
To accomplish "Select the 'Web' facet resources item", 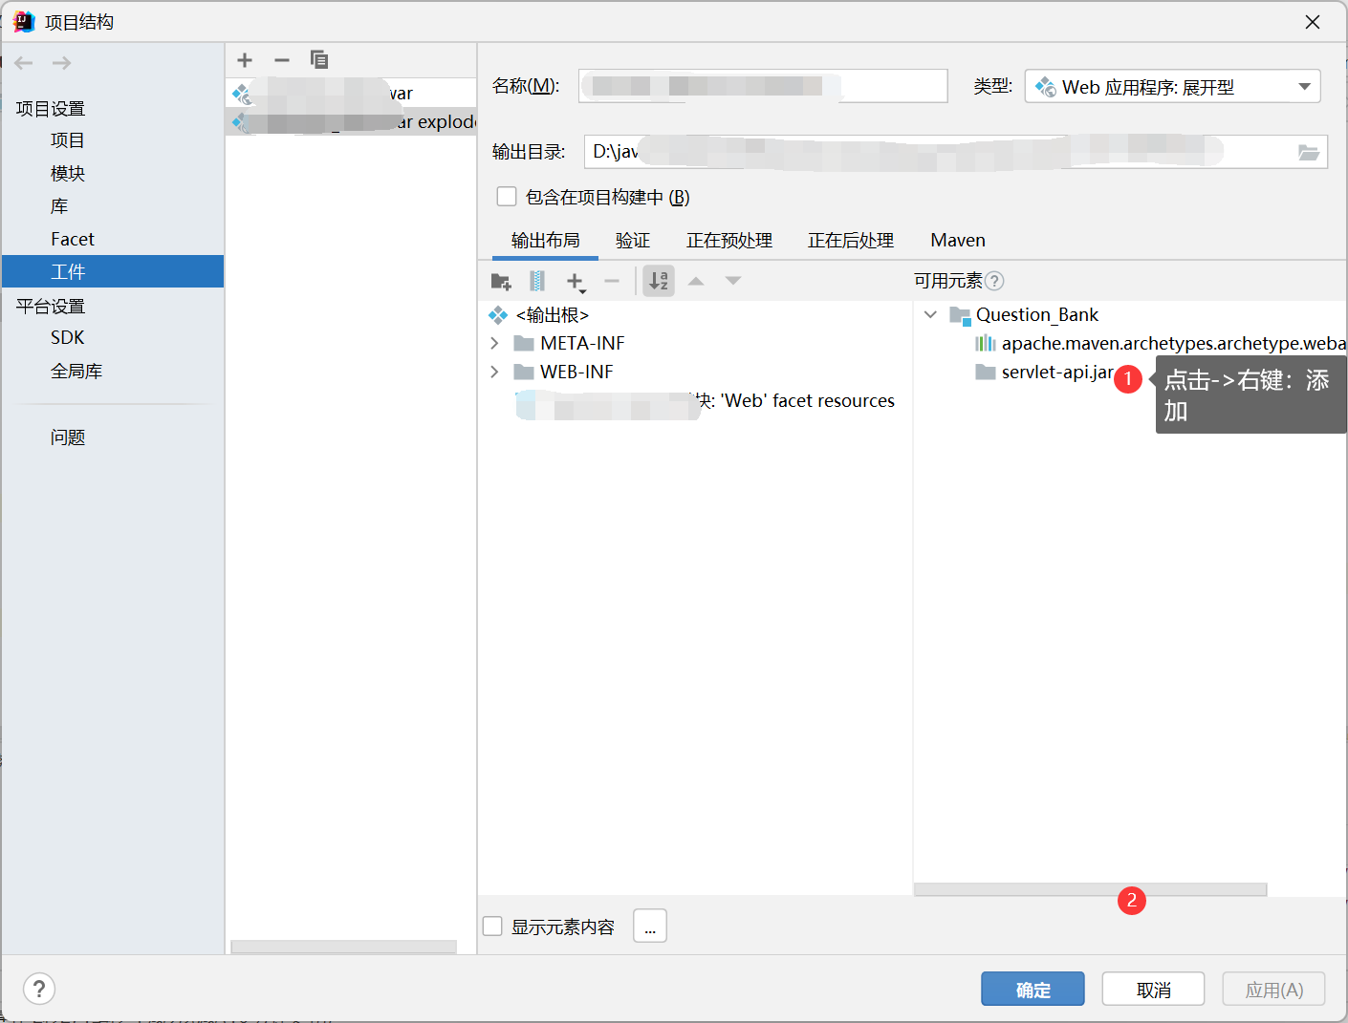I will click(706, 401).
